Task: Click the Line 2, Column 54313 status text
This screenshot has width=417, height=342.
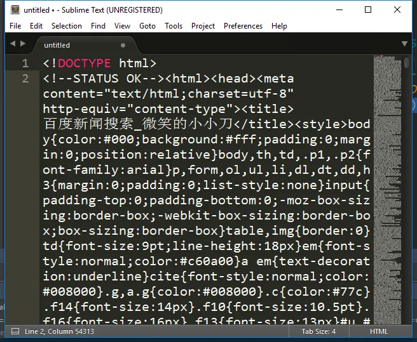Action: pyautogui.click(x=59, y=331)
